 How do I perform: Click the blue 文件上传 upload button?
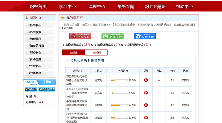click(145, 36)
